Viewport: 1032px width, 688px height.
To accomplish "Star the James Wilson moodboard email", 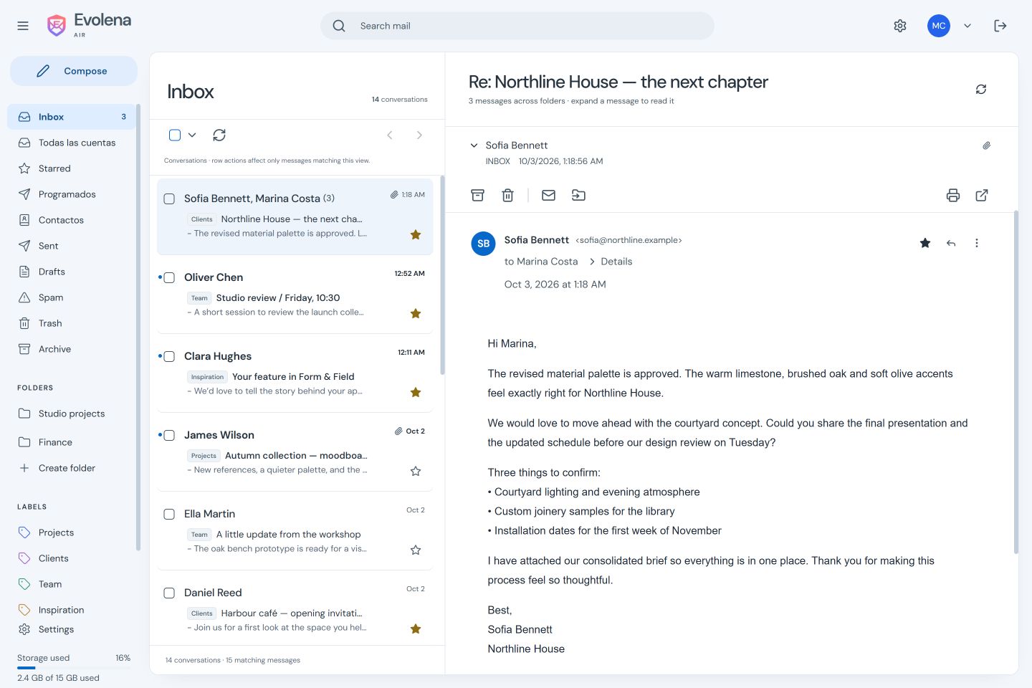I will click(416, 471).
